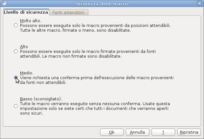Click the Ripristina button
Viewport: 204px width, 139px height.
coord(189,132)
